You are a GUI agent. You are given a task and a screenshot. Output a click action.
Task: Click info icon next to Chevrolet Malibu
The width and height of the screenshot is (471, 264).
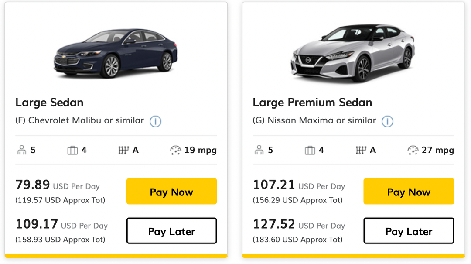point(155,121)
